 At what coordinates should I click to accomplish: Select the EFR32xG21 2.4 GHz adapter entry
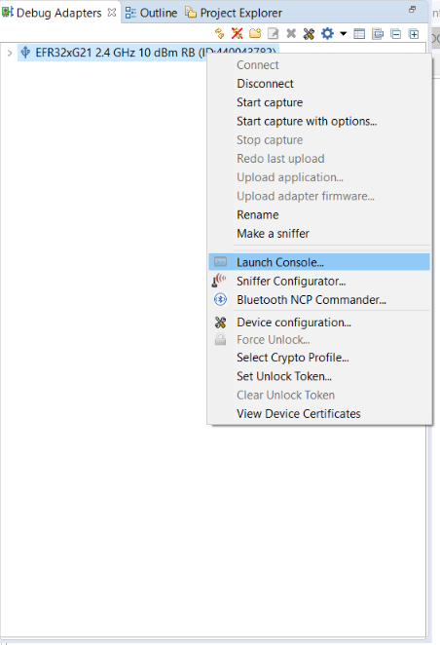(x=148, y=53)
